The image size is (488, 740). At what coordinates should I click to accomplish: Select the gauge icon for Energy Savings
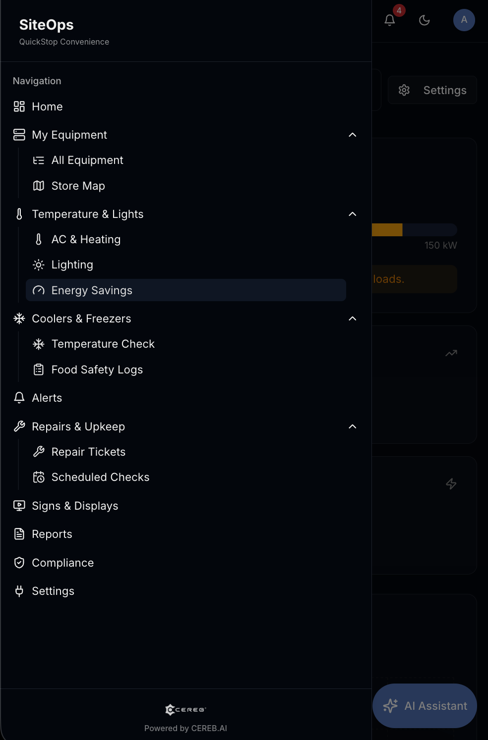click(x=39, y=290)
